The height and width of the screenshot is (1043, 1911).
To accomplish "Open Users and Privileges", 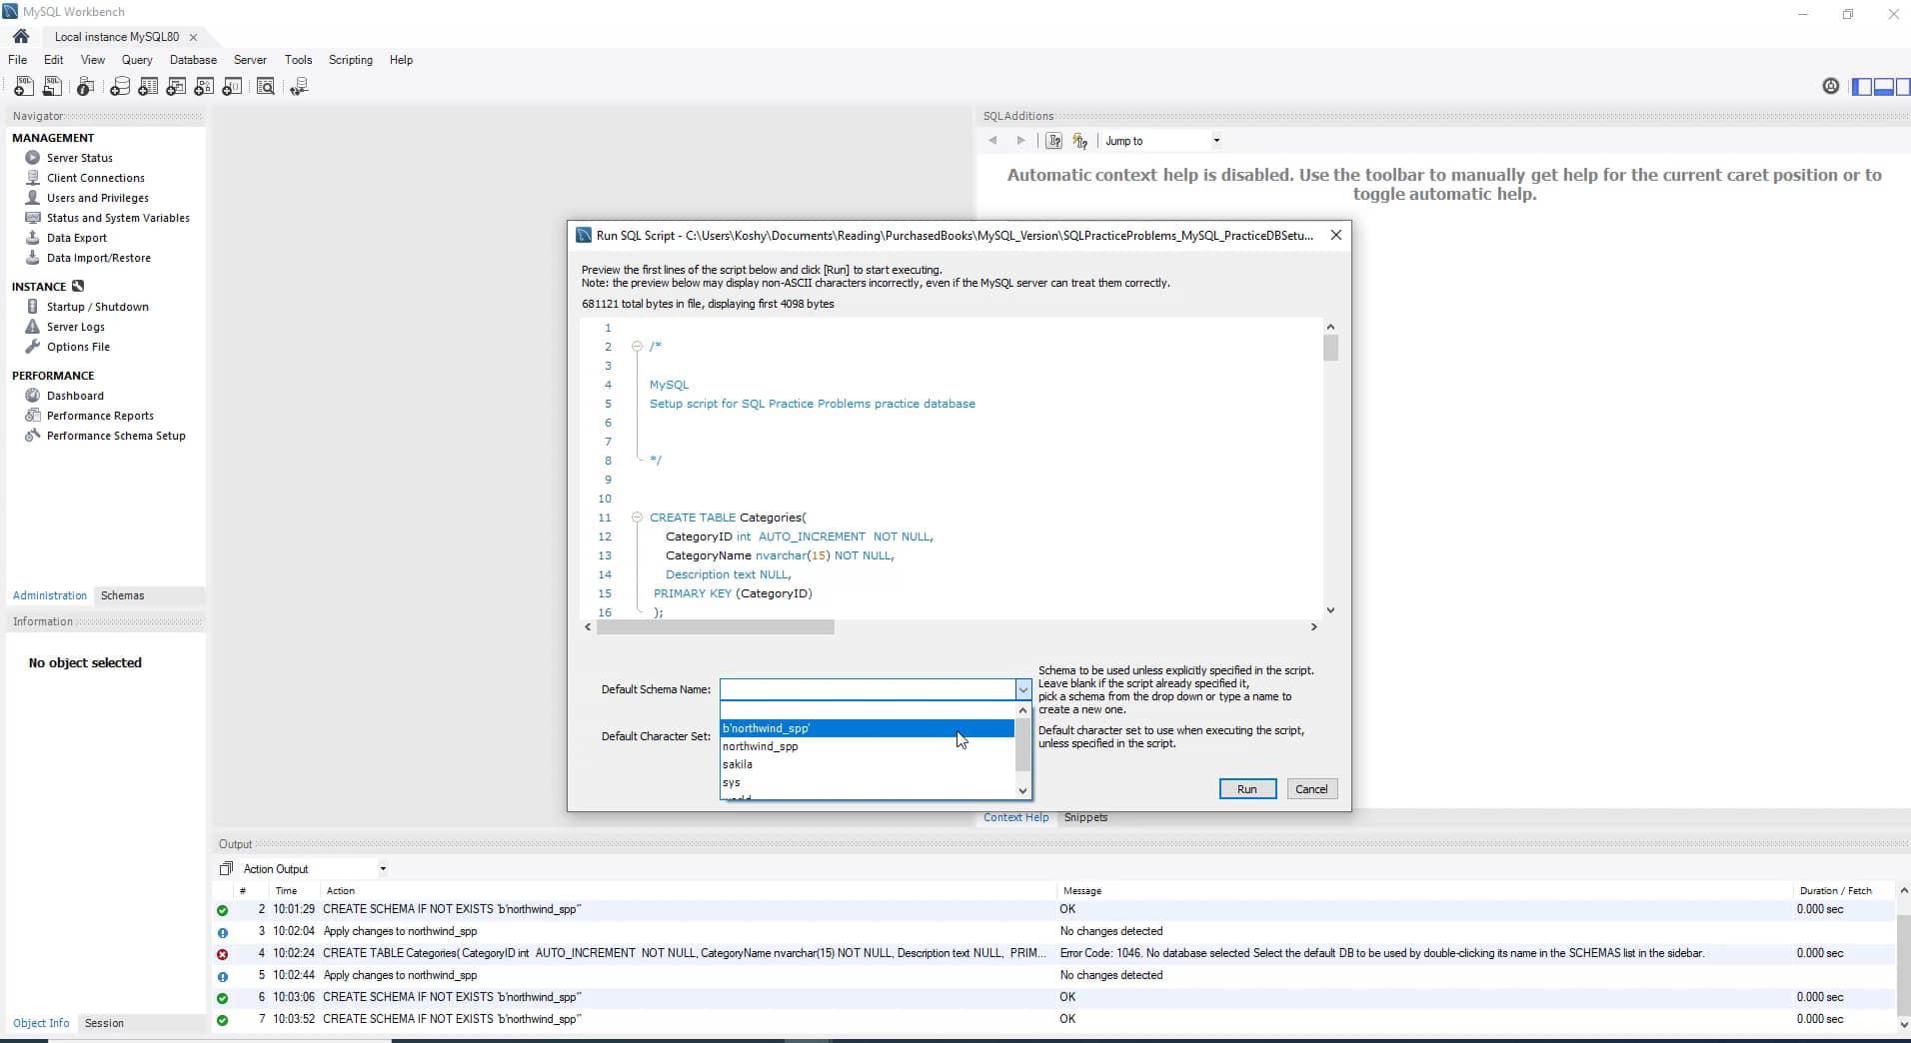I will coord(97,198).
